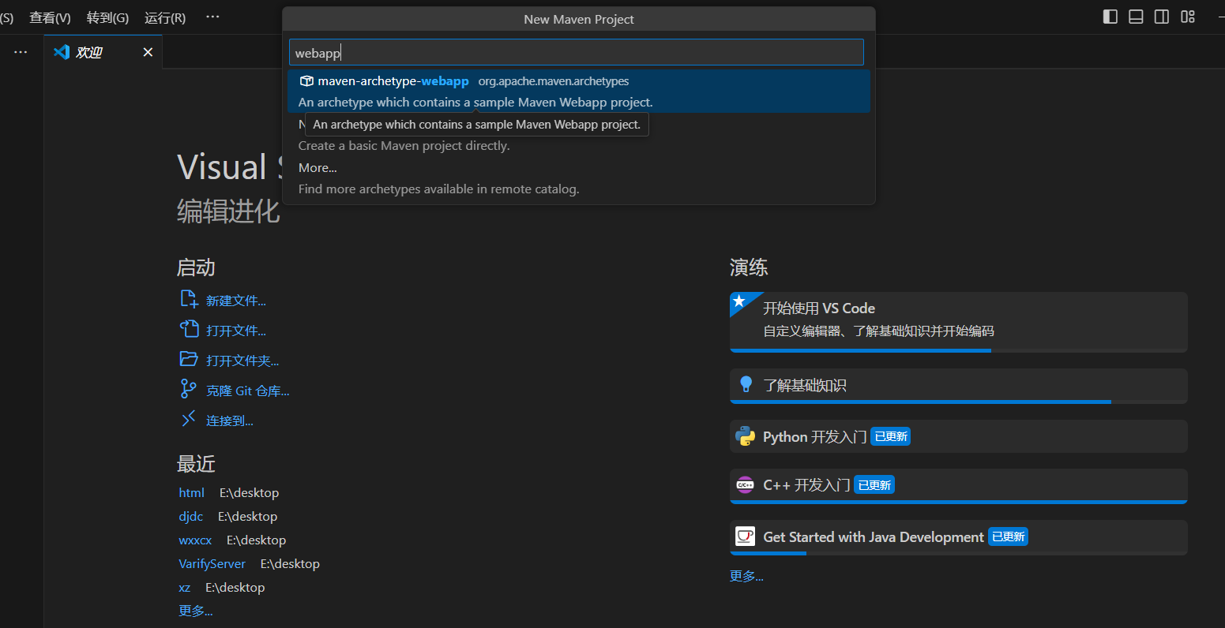Open Python 开发入门 walkthrough
Screen dimensions: 1225x628
(958, 436)
